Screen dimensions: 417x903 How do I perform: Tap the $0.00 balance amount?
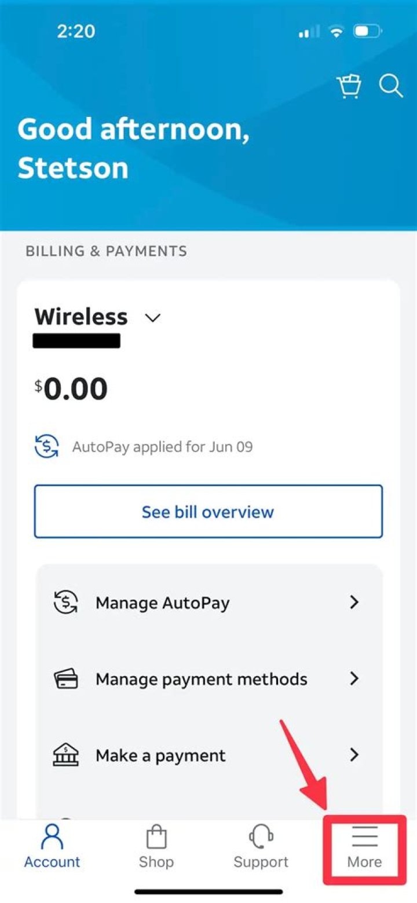71,388
